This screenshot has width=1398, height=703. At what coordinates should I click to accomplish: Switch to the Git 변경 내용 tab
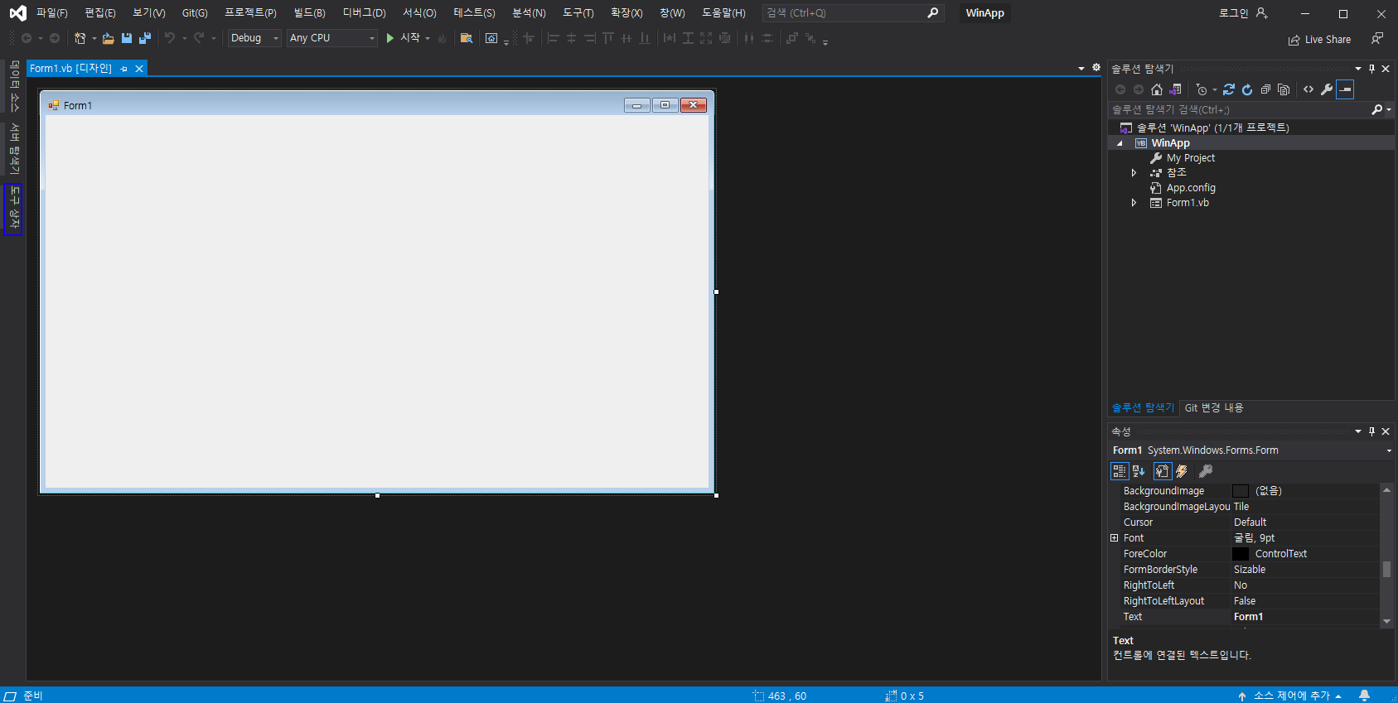(x=1213, y=407)
